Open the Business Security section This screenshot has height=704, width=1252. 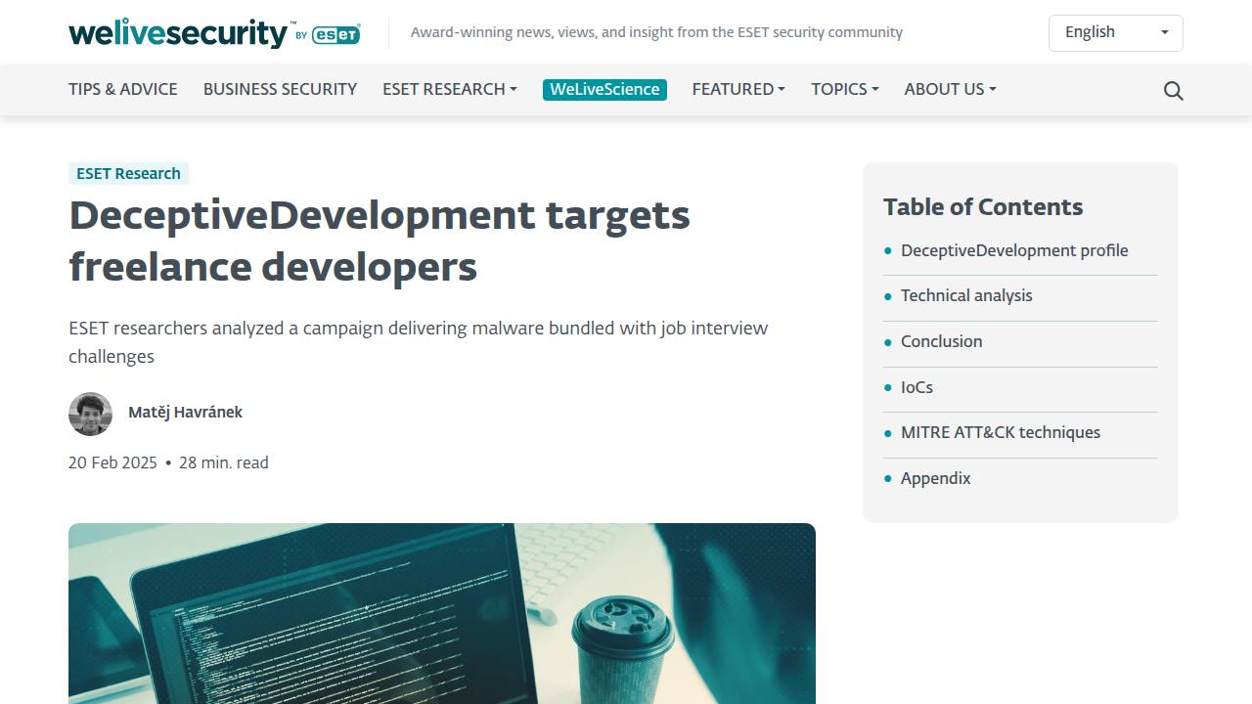pyautogui.click(x=280, y=89)
